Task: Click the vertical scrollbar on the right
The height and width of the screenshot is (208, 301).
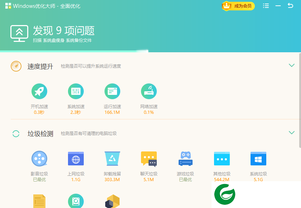Action: click(300, 100)
